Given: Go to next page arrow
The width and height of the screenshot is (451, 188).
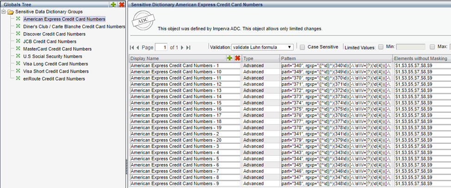Looking at the screenshot, I should click(182, 47).
